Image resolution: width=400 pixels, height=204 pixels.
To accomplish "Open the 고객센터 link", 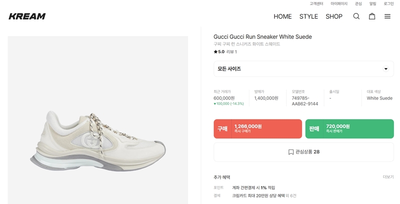I will (316, 3).
